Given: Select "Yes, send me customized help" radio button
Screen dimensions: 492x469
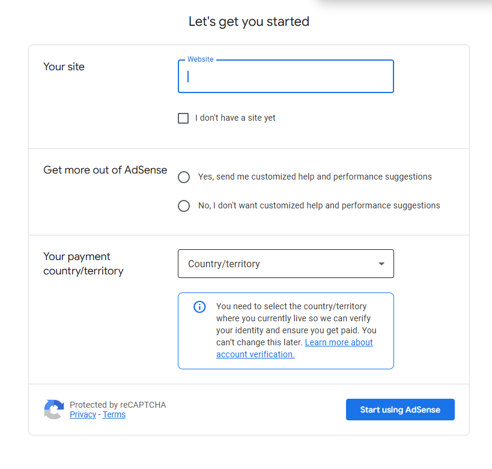Looking at the screenshot, I should [184, 177].
